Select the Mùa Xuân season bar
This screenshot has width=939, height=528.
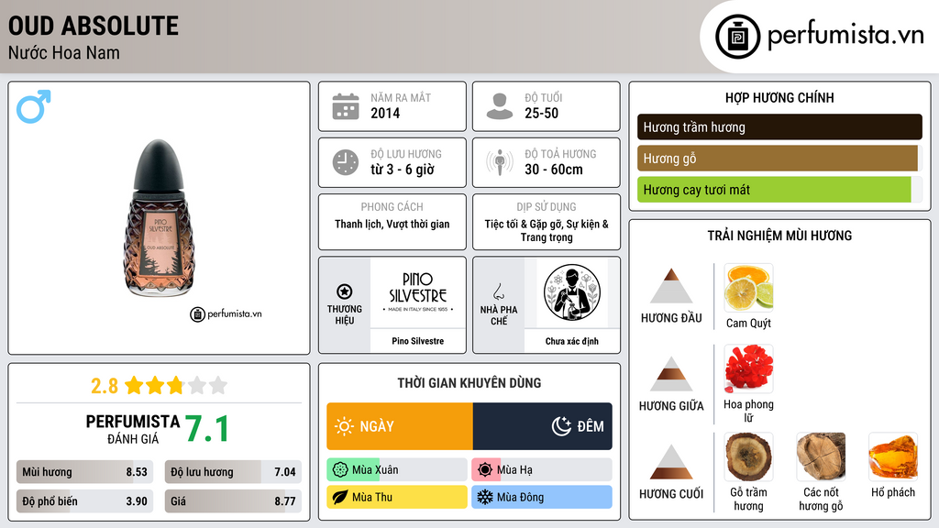click(397, 470)
